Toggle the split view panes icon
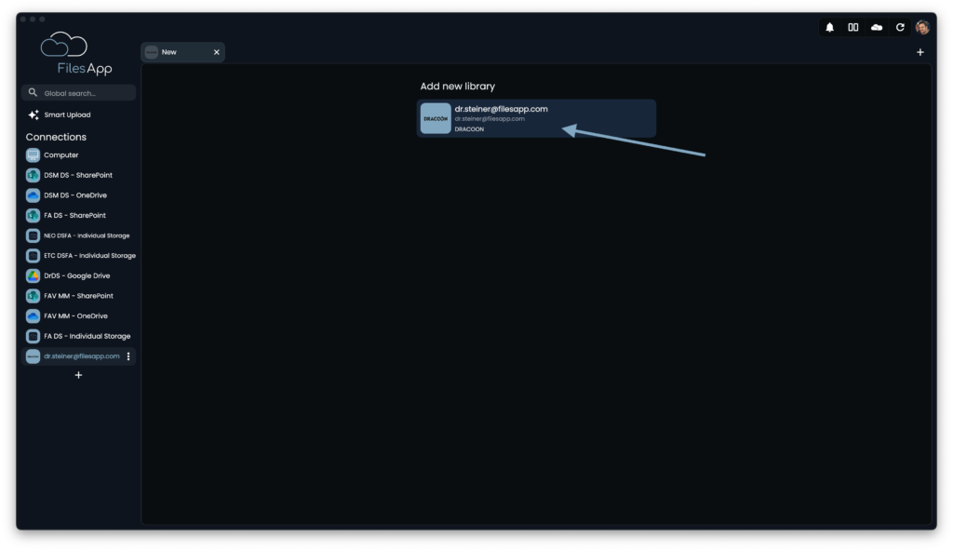Viewport: 953px width, 550px height. [x=853, y=27]
